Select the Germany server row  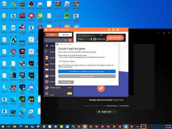(50, 64)
